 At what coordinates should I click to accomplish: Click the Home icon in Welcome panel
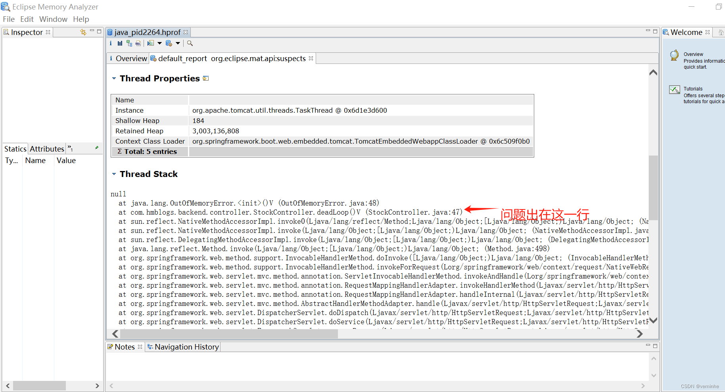(721, 33)
